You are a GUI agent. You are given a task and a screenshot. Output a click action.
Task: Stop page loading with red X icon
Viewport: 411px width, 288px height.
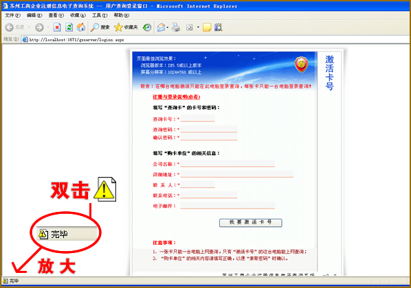[57, 27]
